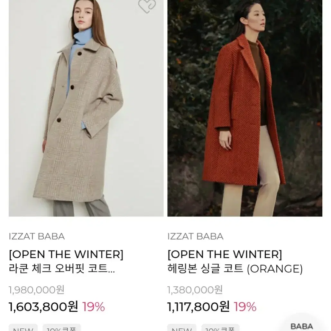Viewport: 331px width, 331px height.
Task: Open 라쿤 체크 오버핏 코트 product title
Action: click(x=62, y=269)
